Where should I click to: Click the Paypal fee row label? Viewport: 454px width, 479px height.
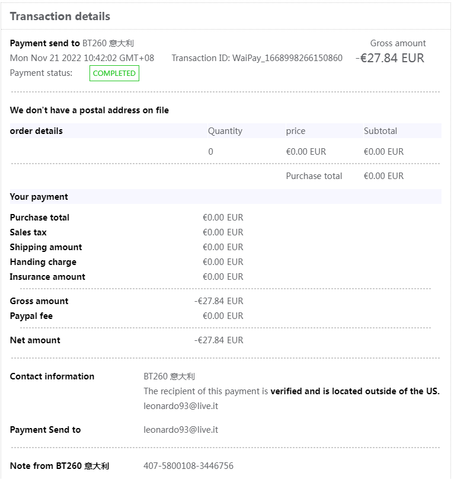point(31,316)
